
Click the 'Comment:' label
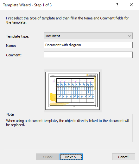click(x=14, y=55)
